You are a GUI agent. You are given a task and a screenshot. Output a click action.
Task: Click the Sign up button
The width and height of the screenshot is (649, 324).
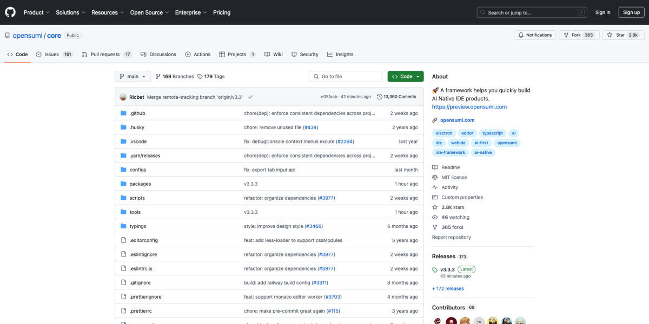coord(631,12)
